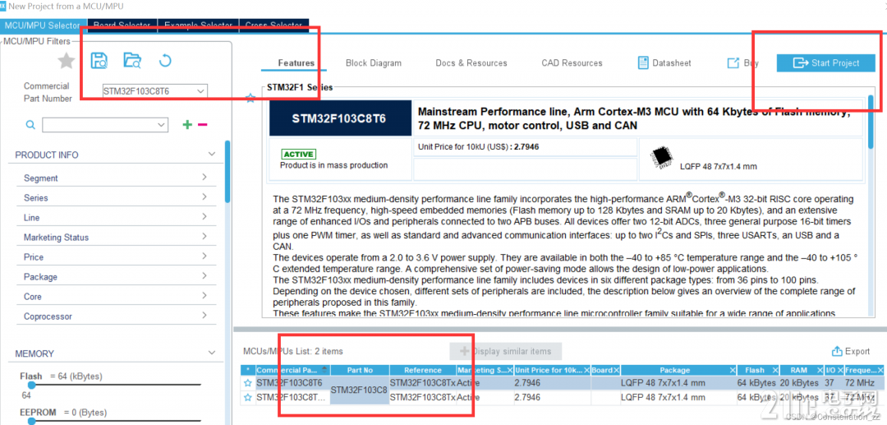Switch to the MCU/MPU Selector tab
Viewport: 887px width, 425px height.
pos(43,25)
